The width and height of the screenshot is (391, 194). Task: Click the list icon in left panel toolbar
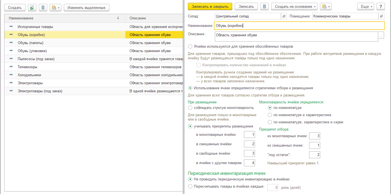43,8
